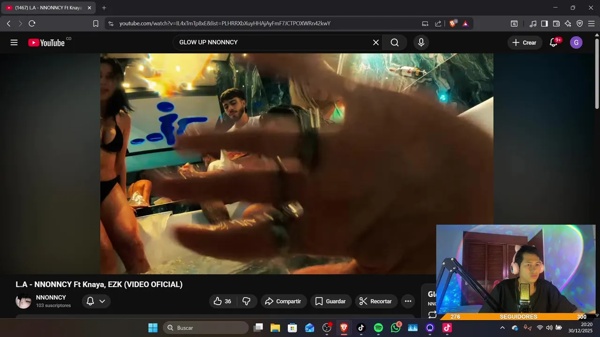This screenshot has width=600, height=337.
Task: Close the L.A - NNONNCY tab
Action: (90, 8)
